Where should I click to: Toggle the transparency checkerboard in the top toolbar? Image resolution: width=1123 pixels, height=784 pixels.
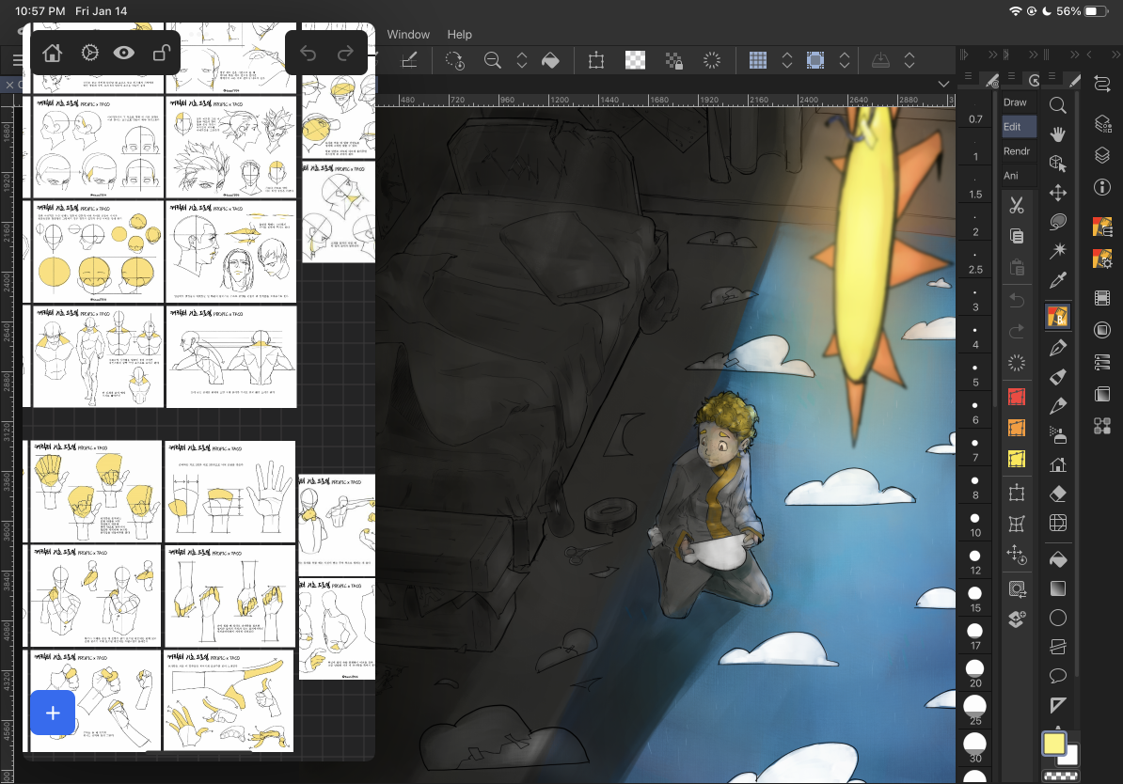pyautogui.click(x=635, y=59)
